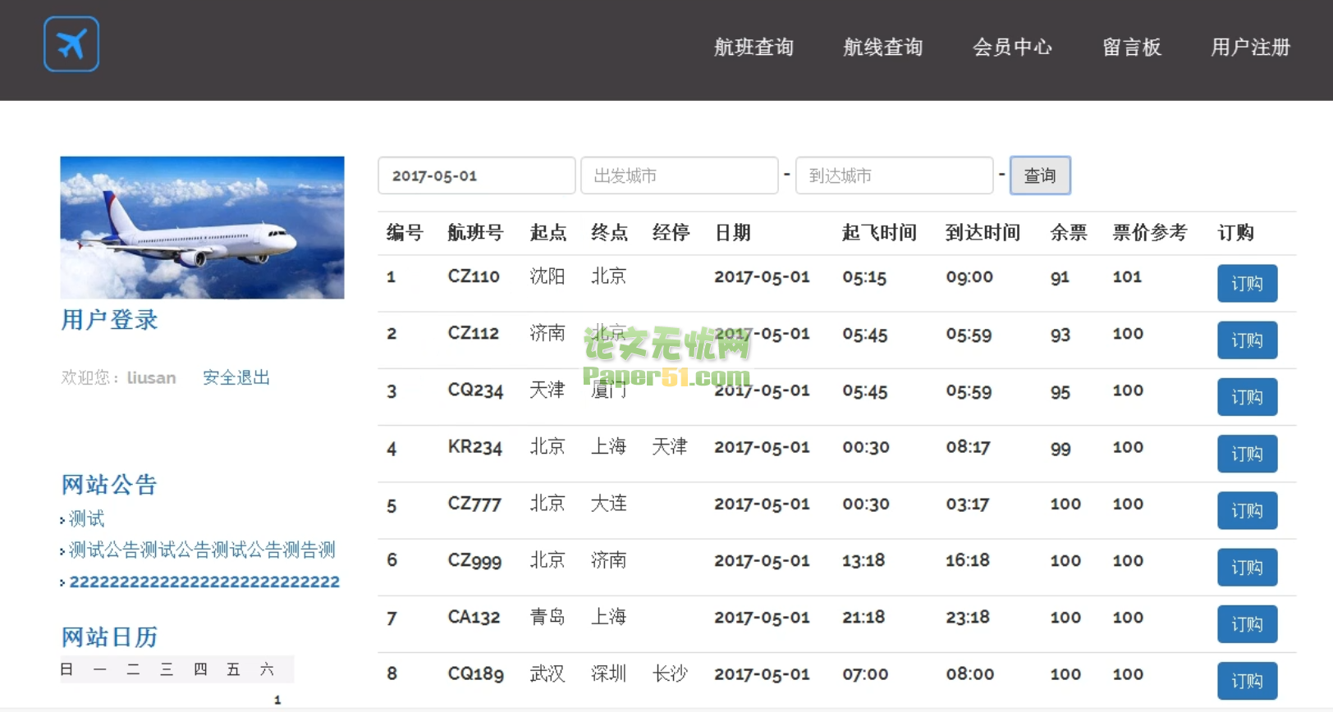Book flight CZ999 with 订购 button
Image resolution: width=1333 pixels, height=712 pixels.
[x=1247, y=568]
